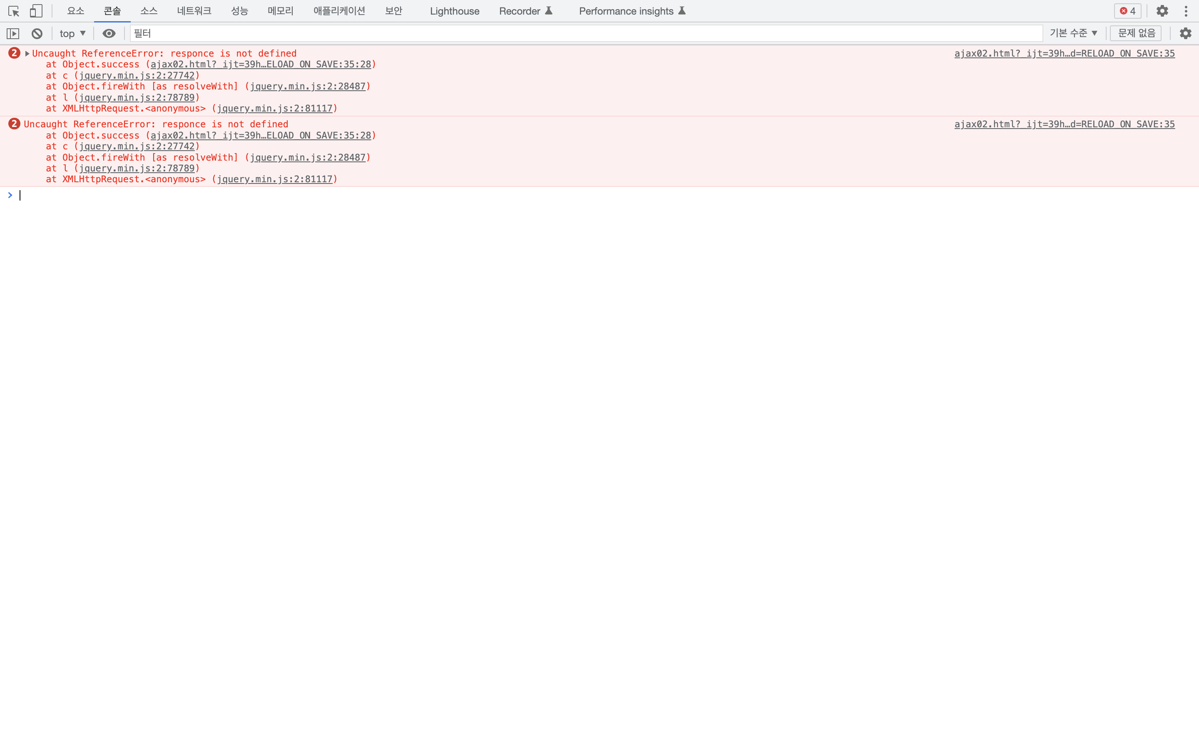Open the Lighthouse tab
Screen dimensions: 1199x749
(454, 11)
